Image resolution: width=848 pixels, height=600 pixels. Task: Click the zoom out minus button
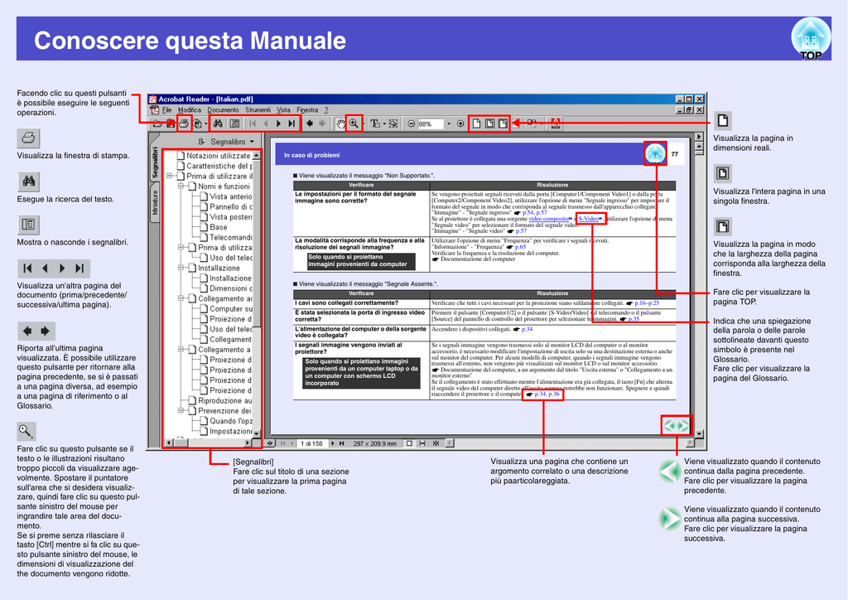tap(411, 123)
